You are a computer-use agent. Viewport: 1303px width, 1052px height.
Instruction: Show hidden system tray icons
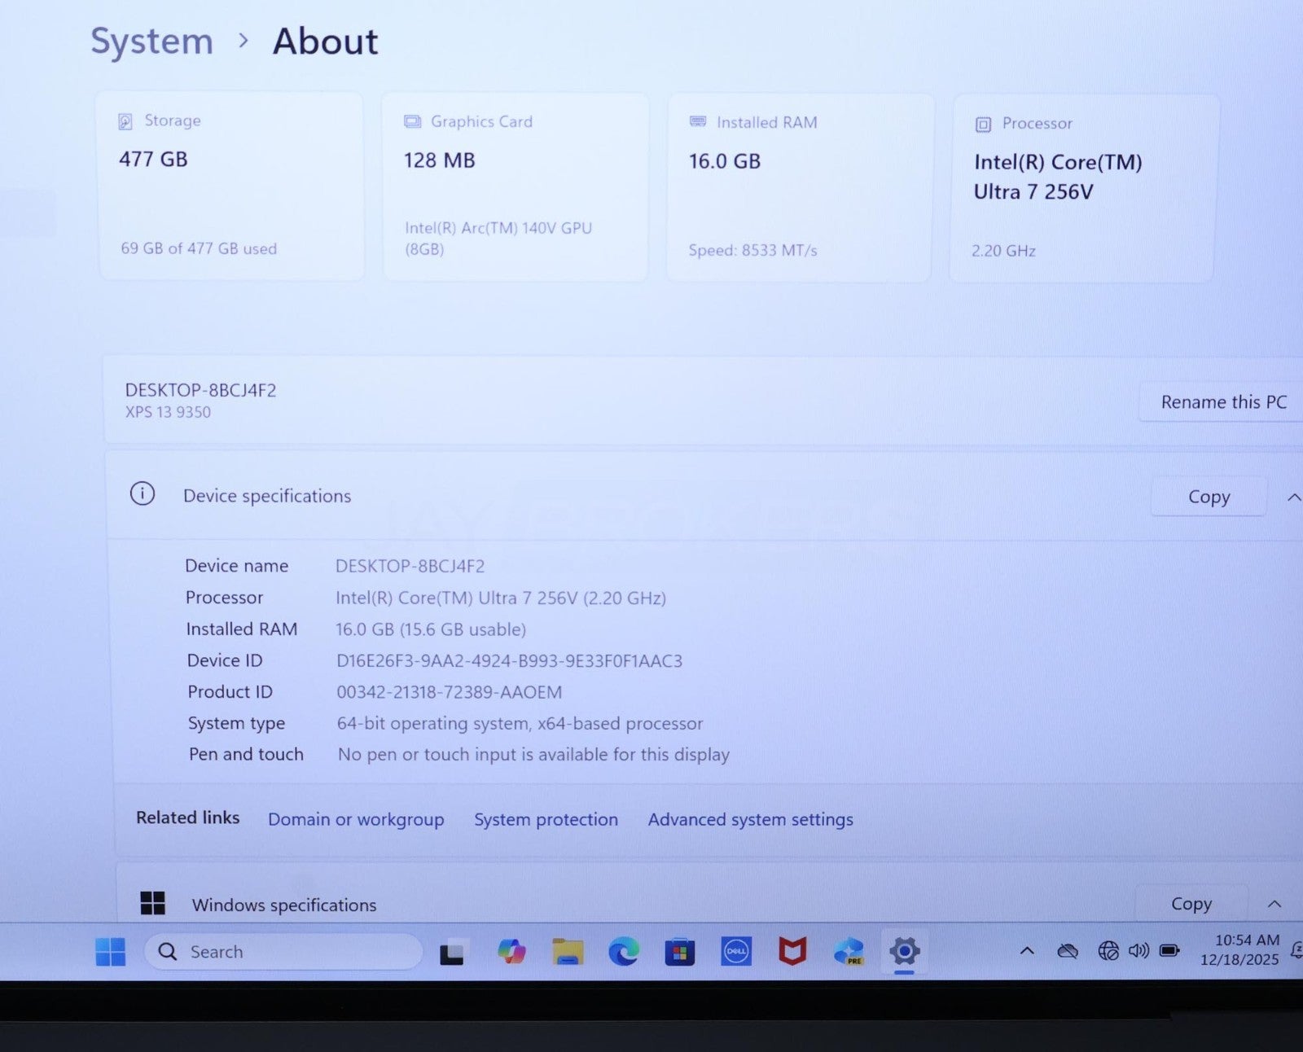pyautogui.click(x=1027, y=950)
